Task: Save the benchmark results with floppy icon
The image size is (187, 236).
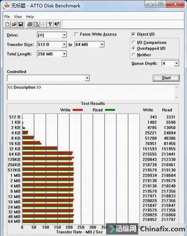Action: 21,24
